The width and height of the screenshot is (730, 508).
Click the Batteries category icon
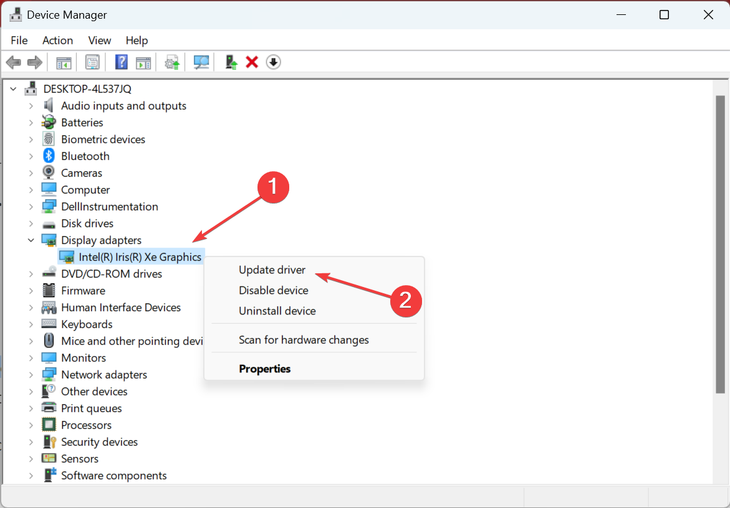click(49, 122)
